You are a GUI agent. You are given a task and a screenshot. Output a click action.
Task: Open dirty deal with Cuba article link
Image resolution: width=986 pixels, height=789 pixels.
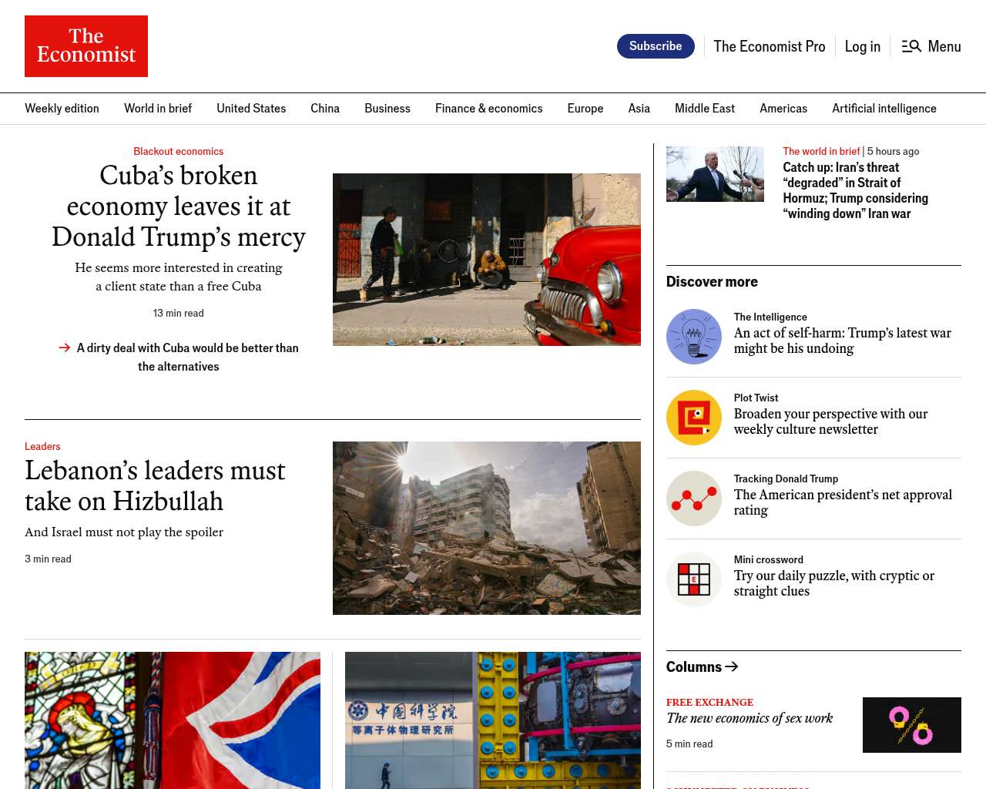187,358
